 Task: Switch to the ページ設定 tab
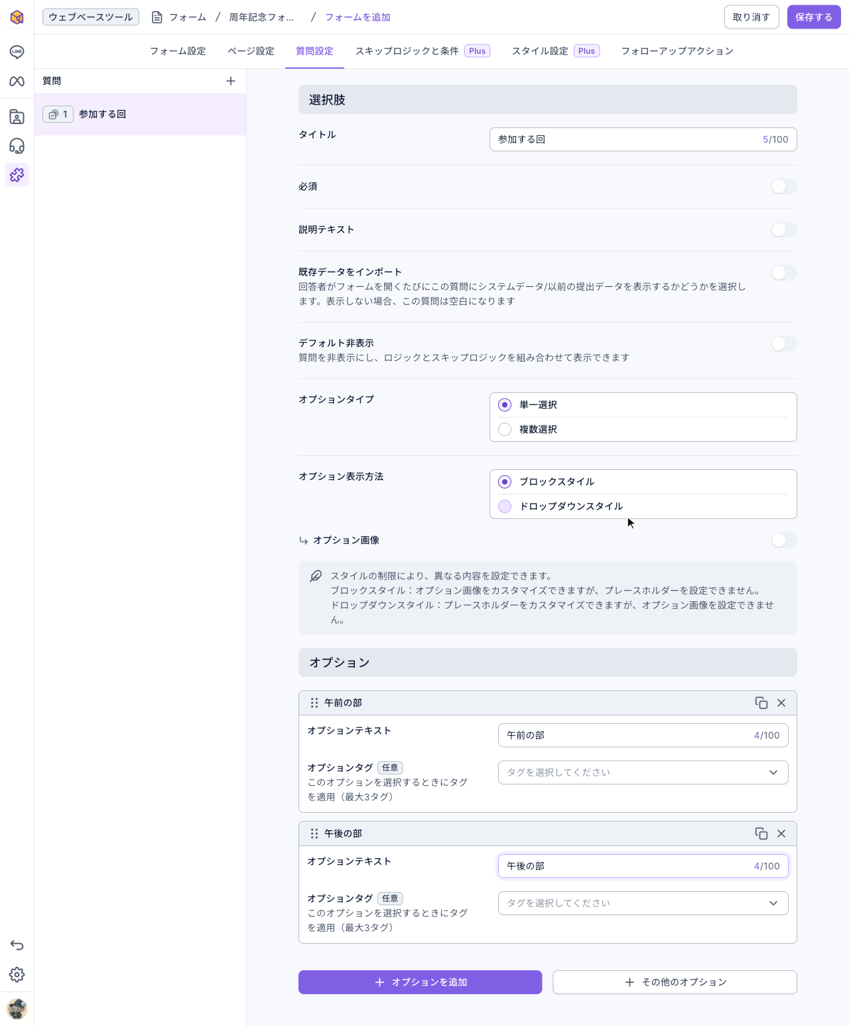[251, 51]
